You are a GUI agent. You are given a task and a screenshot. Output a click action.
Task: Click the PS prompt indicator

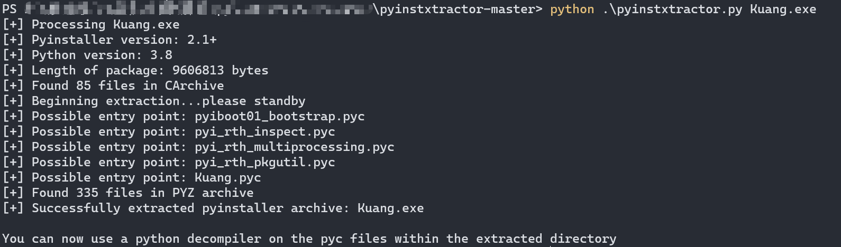click(10, 9)
